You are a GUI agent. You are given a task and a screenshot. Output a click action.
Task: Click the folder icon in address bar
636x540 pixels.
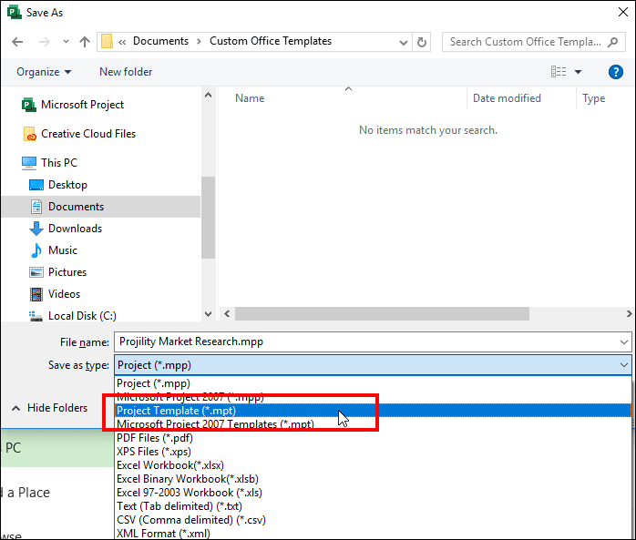point(108,41)
